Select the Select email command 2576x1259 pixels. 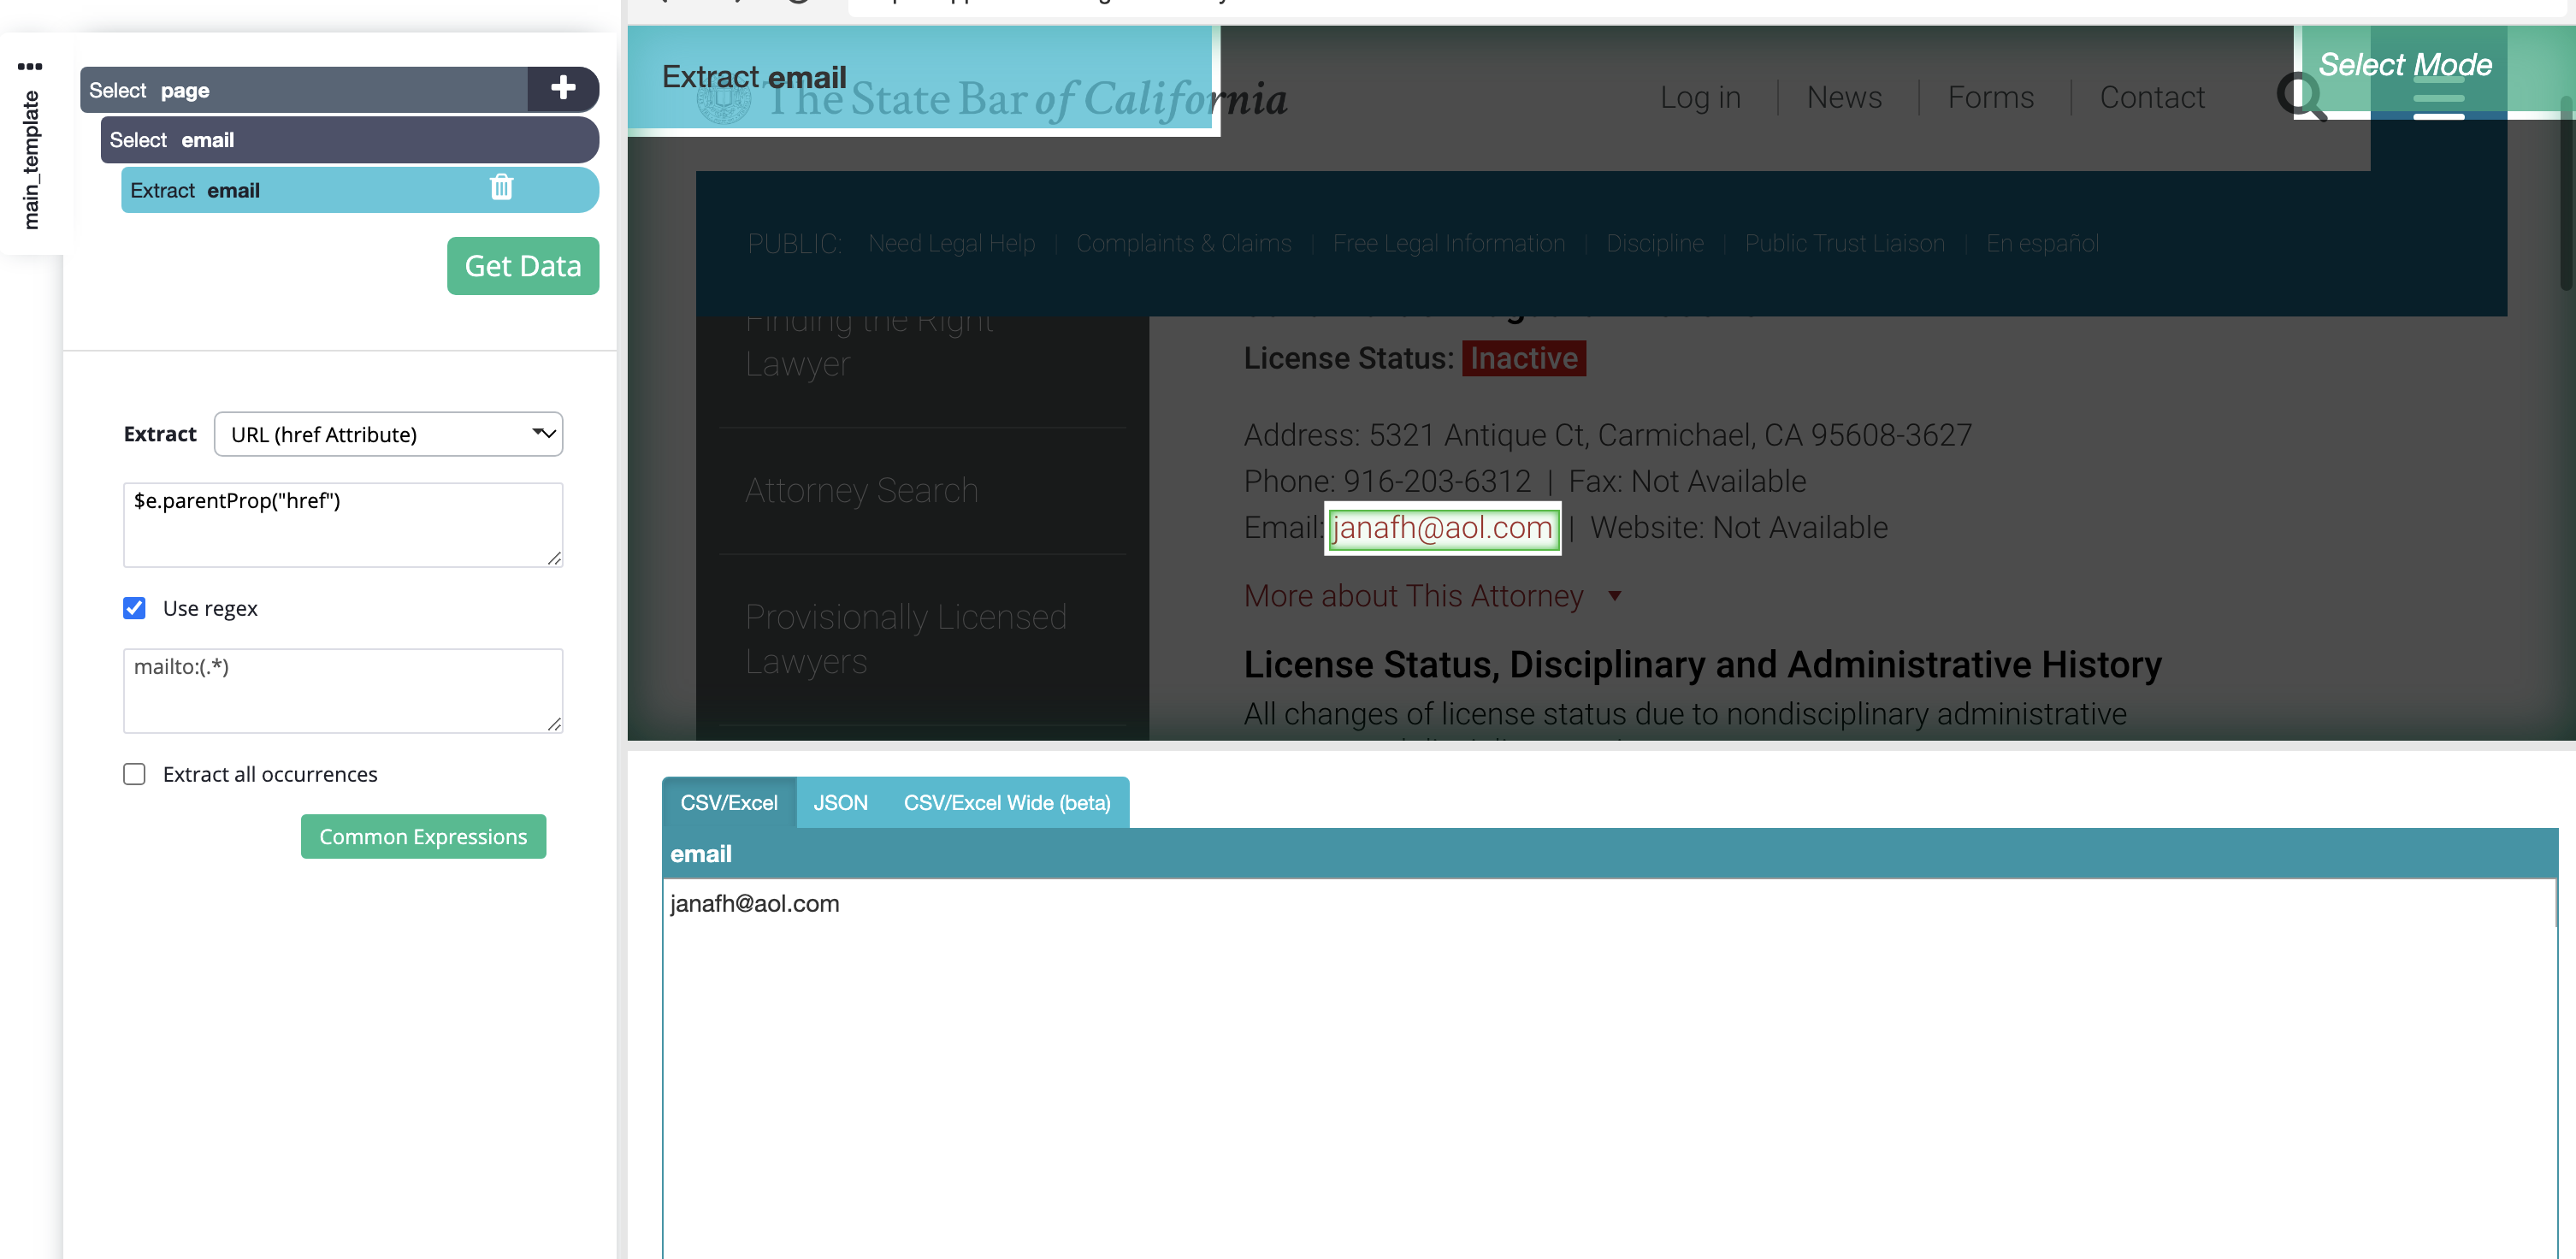[x=350, y=139]
